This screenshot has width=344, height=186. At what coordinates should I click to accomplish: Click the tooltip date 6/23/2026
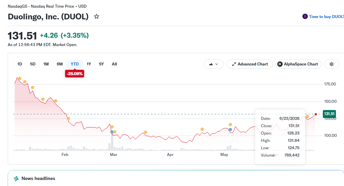coord(289,119)
